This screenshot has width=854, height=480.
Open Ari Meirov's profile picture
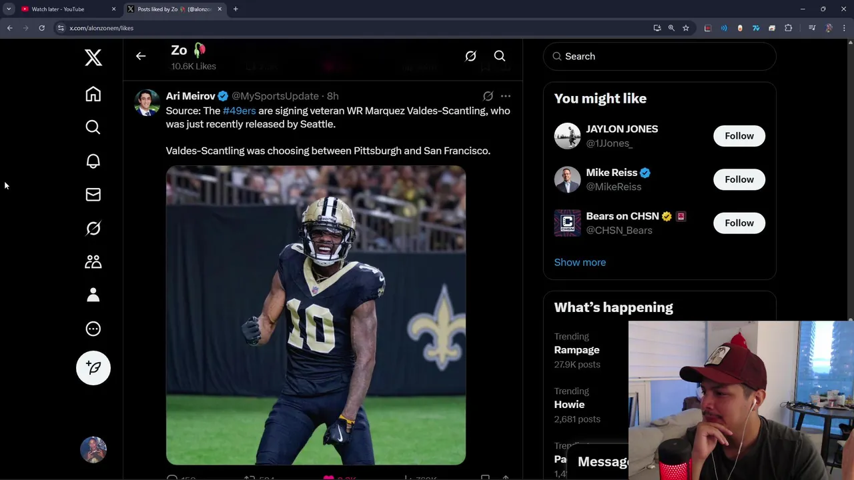click(x=147, y=103)
